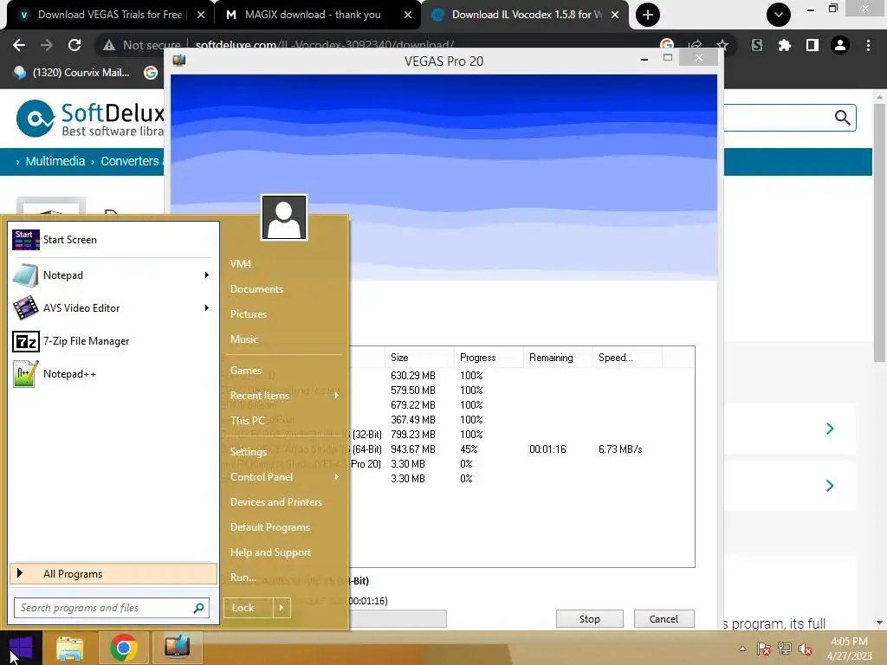Open Chrome three-dot menu

[868, 45]
